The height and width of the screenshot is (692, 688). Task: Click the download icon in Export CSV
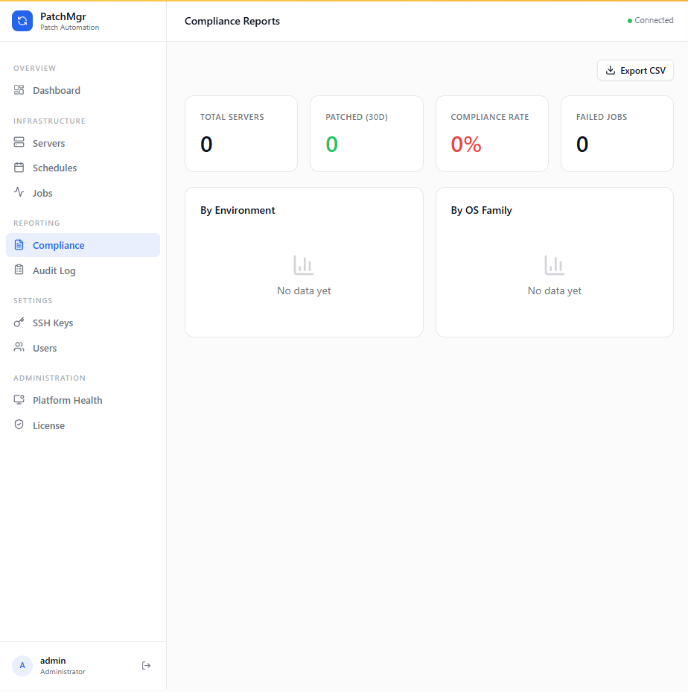coord(611,70)
